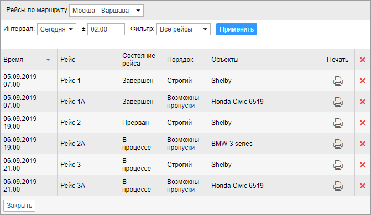Click the printer icon for Рейс 3A
Image resolution: width=371 pixels, height=215 pixels.
[338, 186]
